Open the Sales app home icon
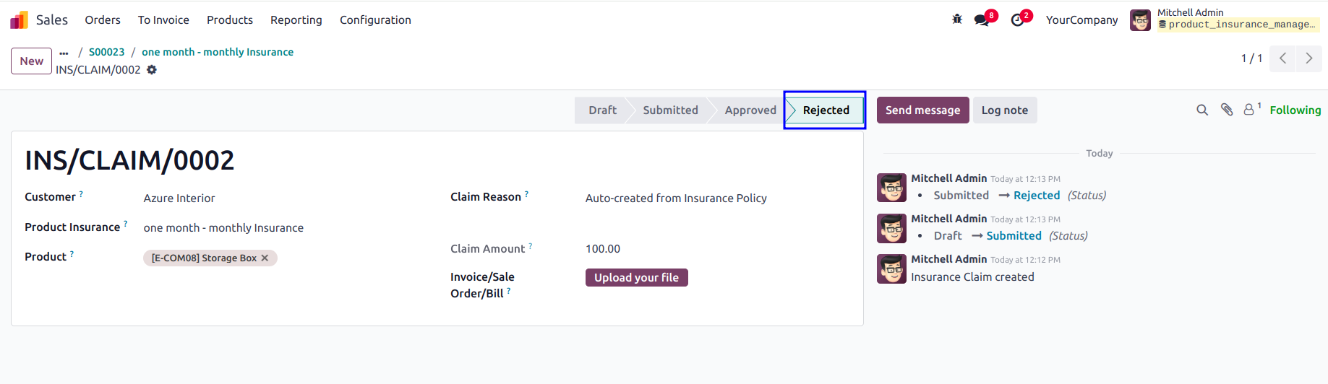Screen dimensions: 1328x384 pos(20,19)
